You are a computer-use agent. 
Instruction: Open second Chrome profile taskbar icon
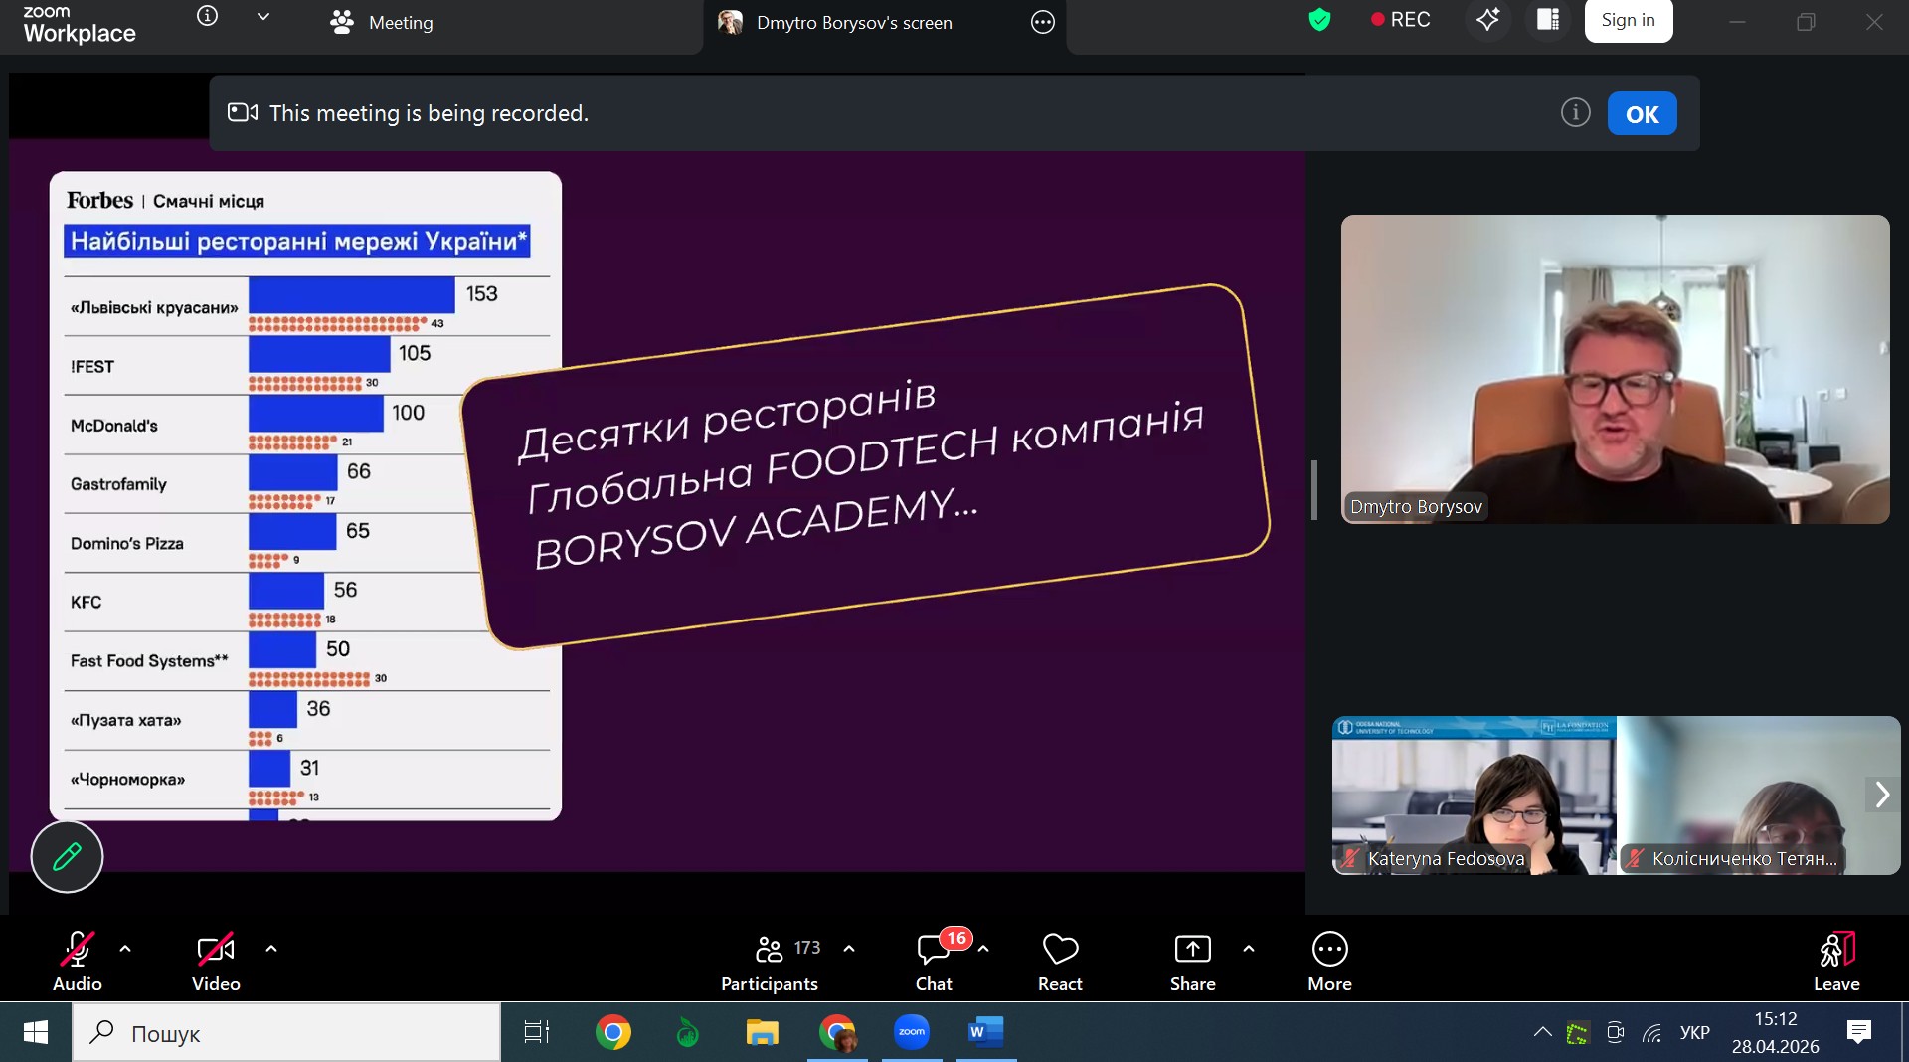point(837,1033)
